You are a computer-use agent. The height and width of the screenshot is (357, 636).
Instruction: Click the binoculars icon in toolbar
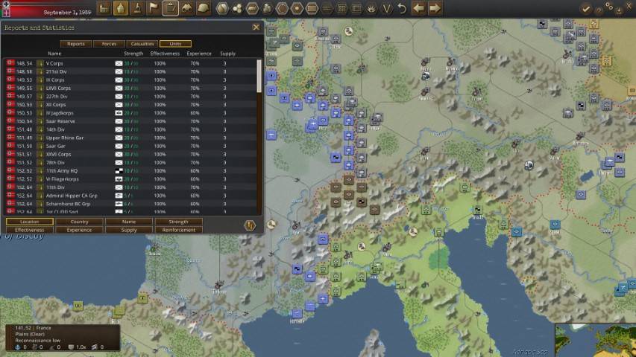coord(187,8)
